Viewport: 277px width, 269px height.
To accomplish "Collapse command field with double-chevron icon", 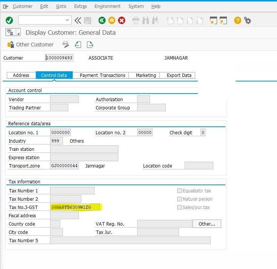I will click(x=78, y=20).
